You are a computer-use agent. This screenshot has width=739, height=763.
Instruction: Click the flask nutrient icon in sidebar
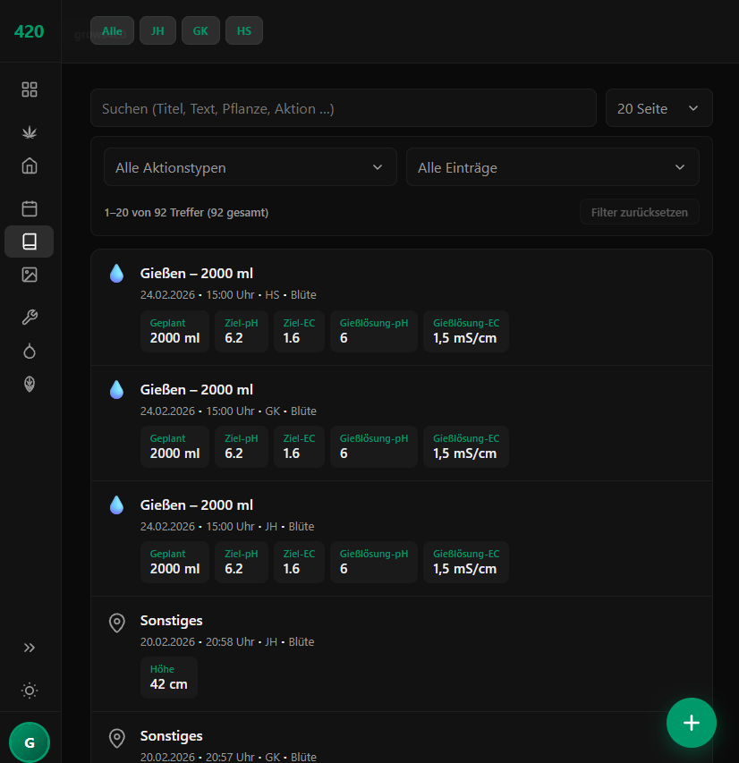30,351
